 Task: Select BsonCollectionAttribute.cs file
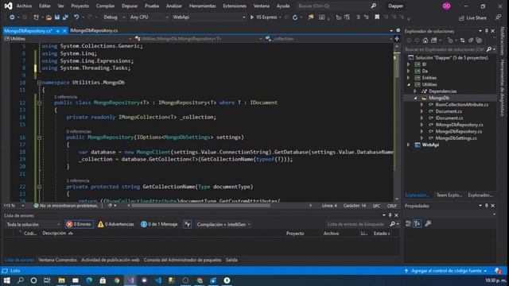[x=461, y=105]
